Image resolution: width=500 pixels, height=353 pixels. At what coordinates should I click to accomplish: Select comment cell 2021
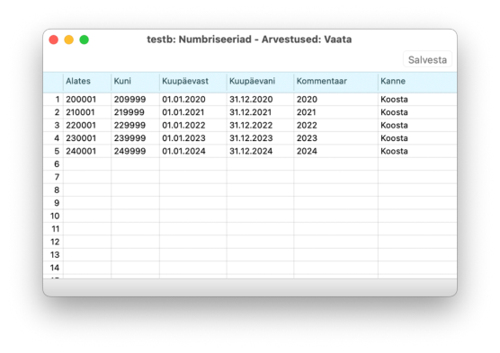[x=335, y=112]
